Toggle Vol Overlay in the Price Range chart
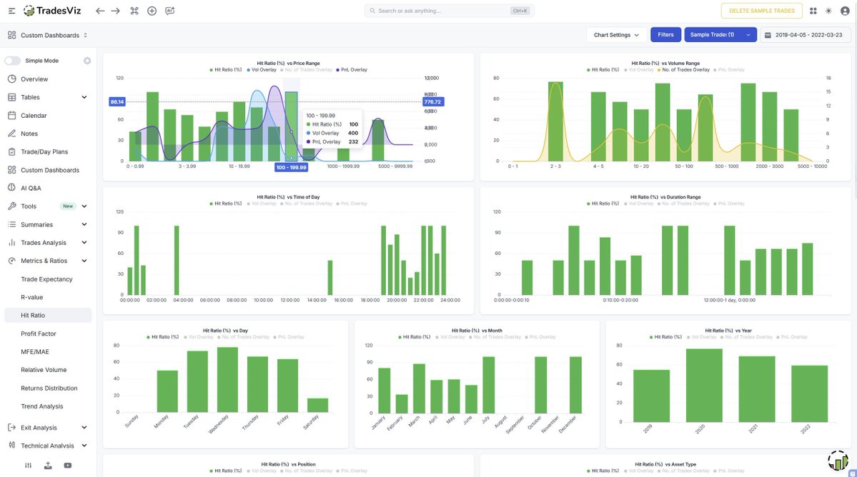The image size is (857, 477). (262, 70)
